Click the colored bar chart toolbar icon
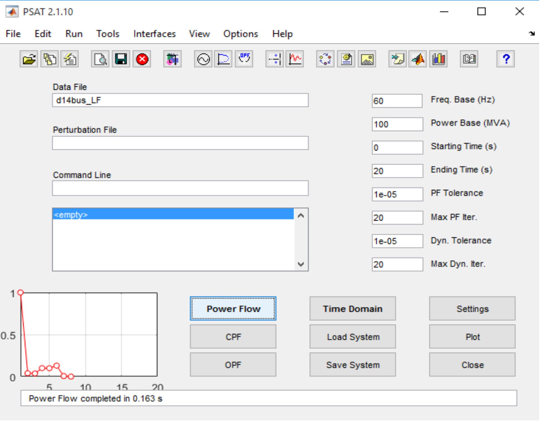The height and width of the screenshot is (429, 543). 438,59
